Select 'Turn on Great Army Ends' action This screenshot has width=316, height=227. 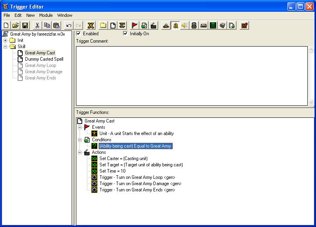(137, 190)
